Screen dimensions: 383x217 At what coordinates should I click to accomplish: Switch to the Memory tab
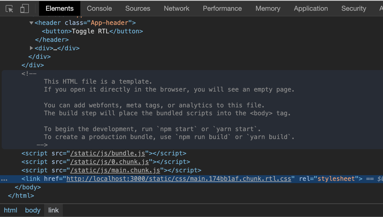coord(268,8)
